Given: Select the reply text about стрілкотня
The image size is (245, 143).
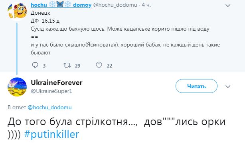Looking at the screenshot, I should [x=117, y=128].
